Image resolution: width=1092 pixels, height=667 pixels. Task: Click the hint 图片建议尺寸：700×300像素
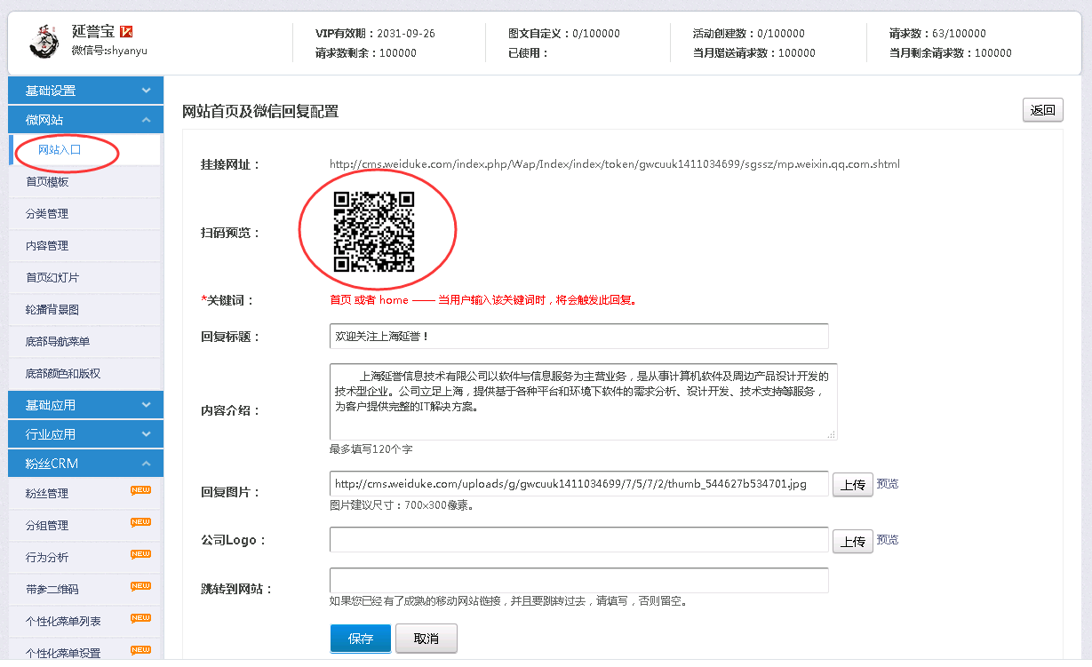click(x=402, y=505)
